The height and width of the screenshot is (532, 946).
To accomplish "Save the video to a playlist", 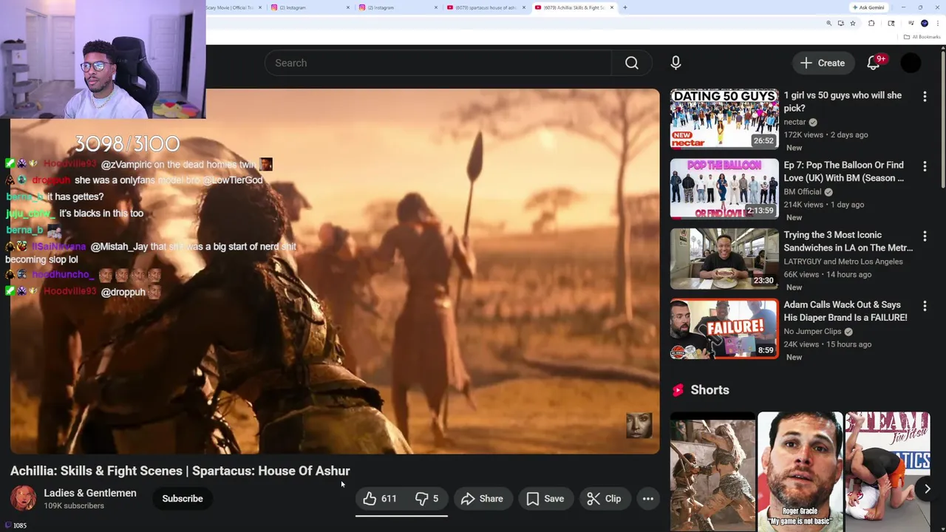I will coord(545,499).
